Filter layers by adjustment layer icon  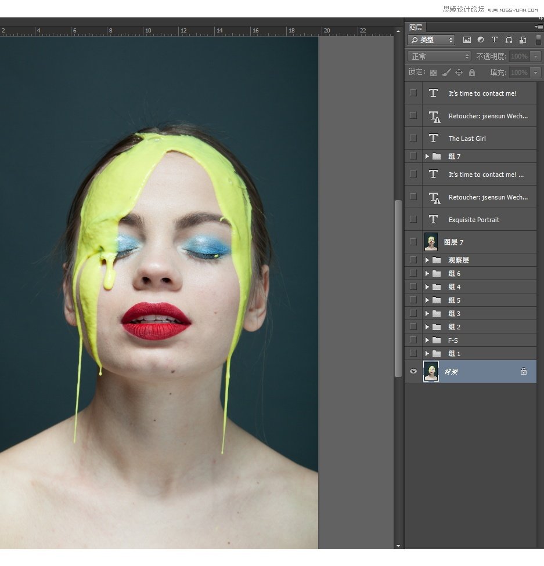481,40
